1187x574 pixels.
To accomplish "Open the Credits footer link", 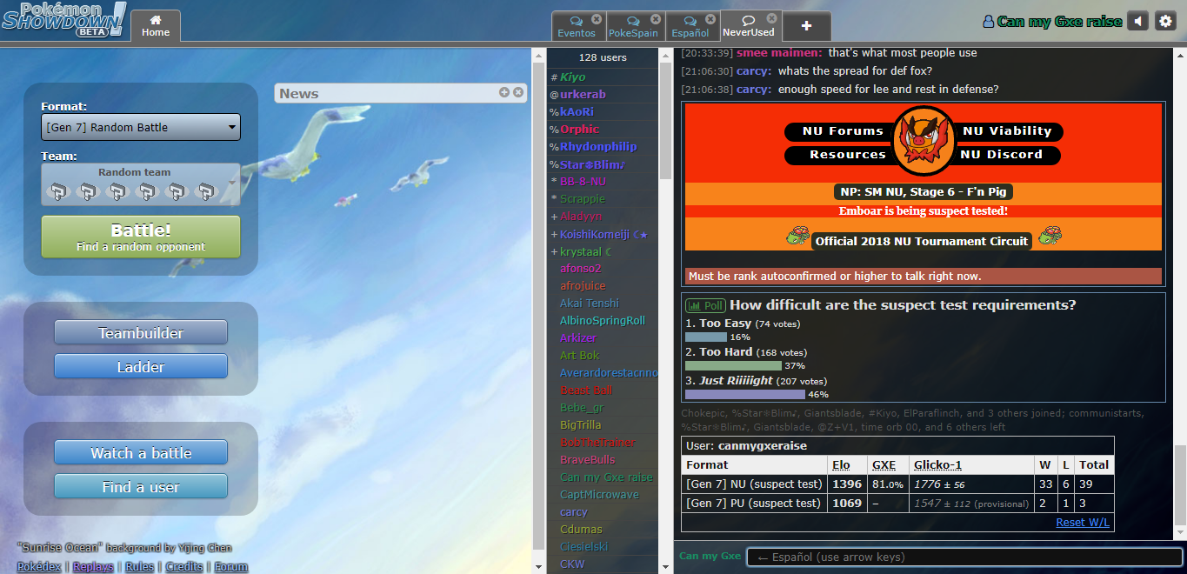I will [184, 566].
